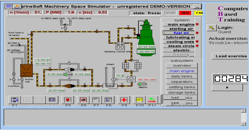
Task: Click the air inlet valve
Action: (x=19, y=45)
